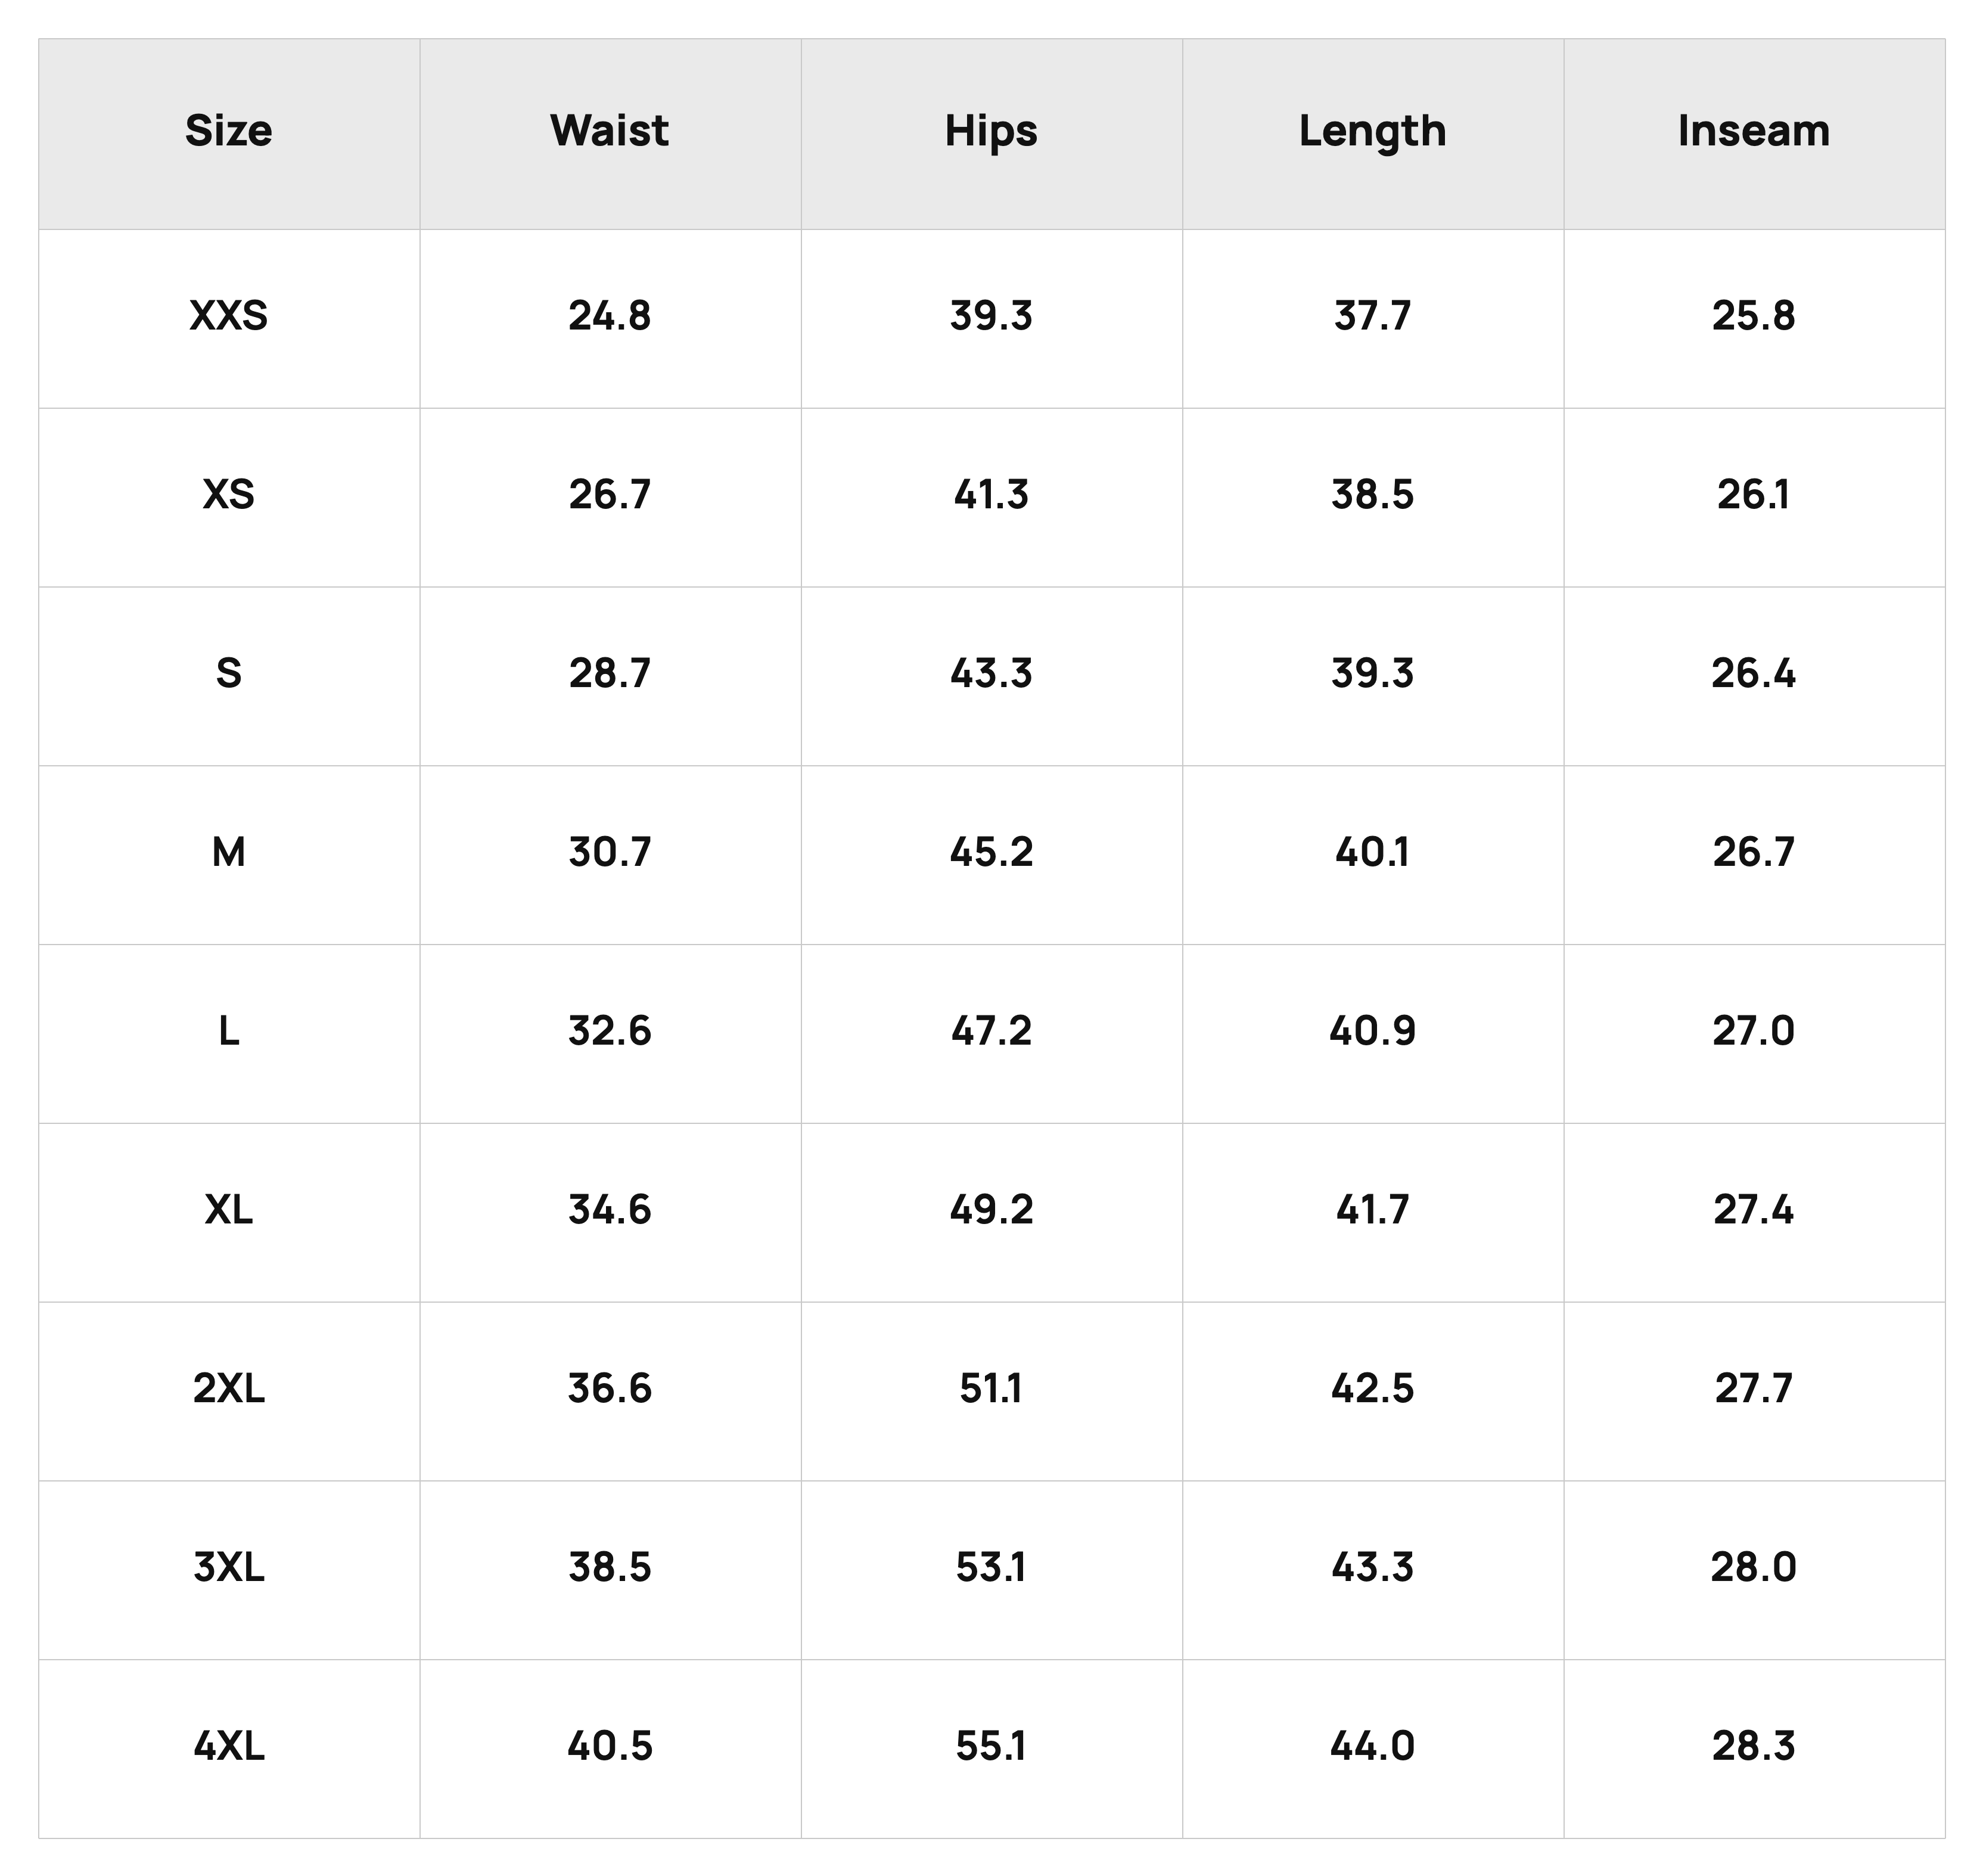1983x1876 pixels.
Task: Select the S size row label
Action: point(228,673)
